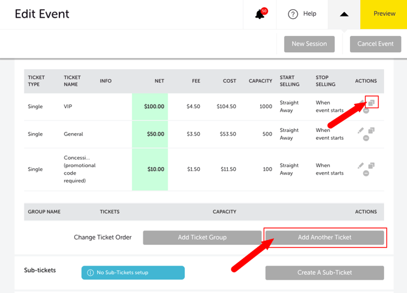Click the $4.50 fee value
The width and height of the screenshot is (407, 293).
click(193, 106)
